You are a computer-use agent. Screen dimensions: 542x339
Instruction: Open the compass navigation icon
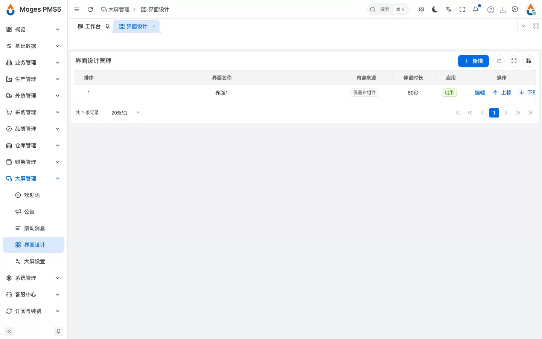(x=515, y=9)
